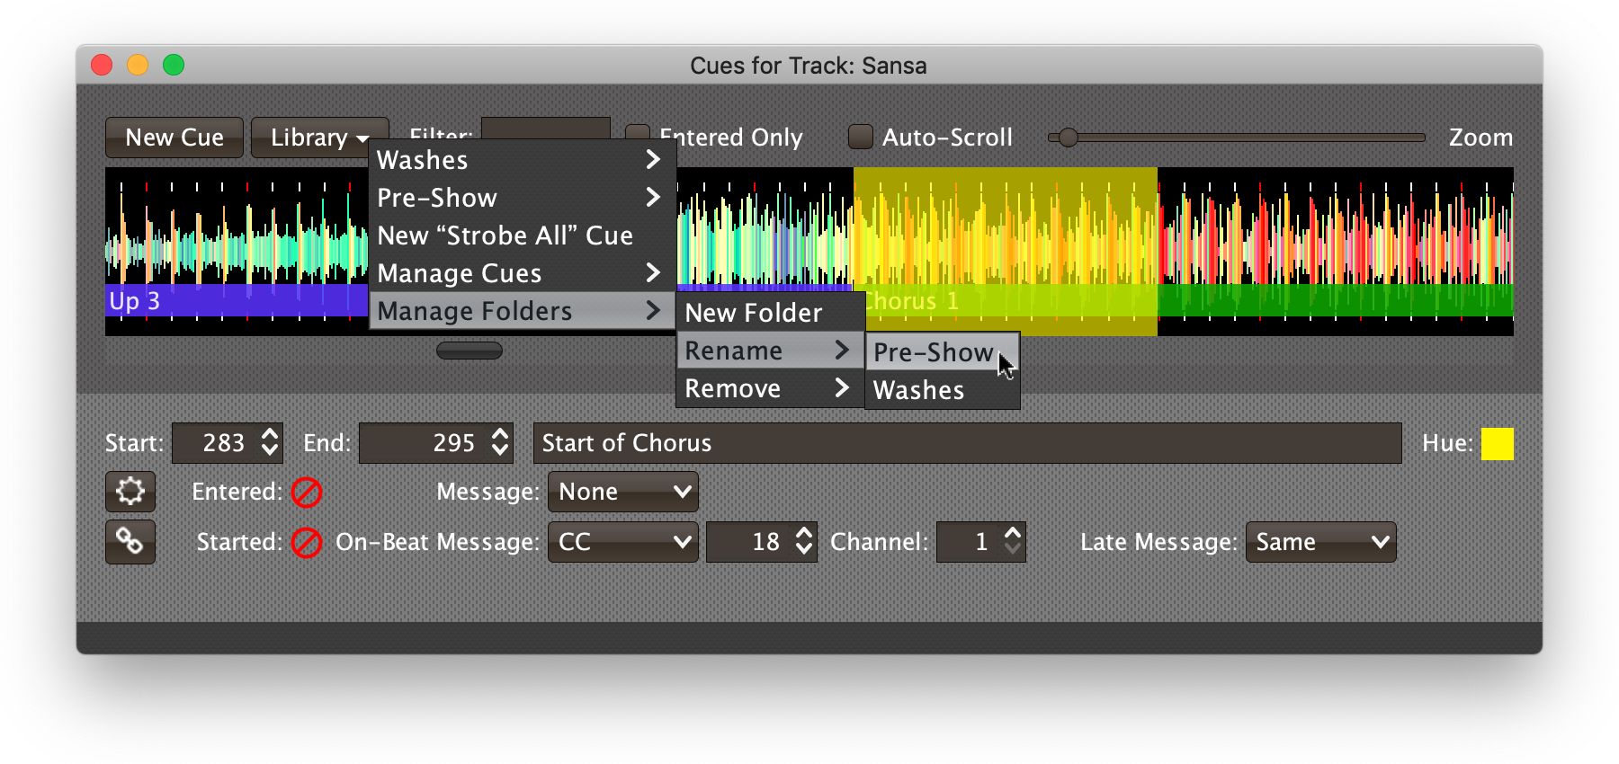The image size is (1619, 764).
Task: Open the Rename submenu entry
Action: coord(770,351)
